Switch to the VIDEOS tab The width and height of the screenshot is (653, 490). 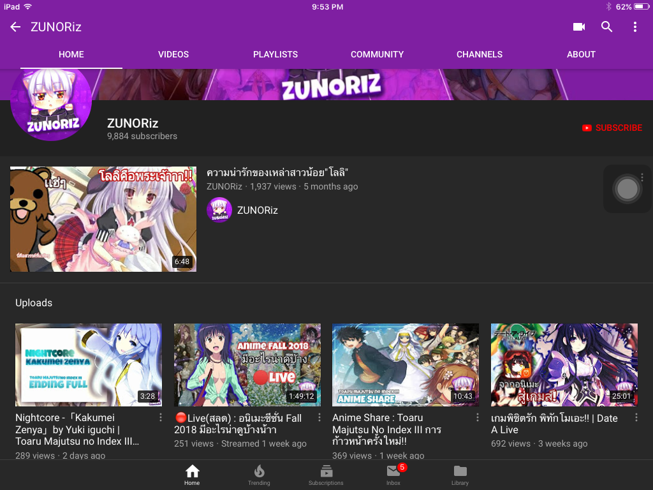click(173, 55)
